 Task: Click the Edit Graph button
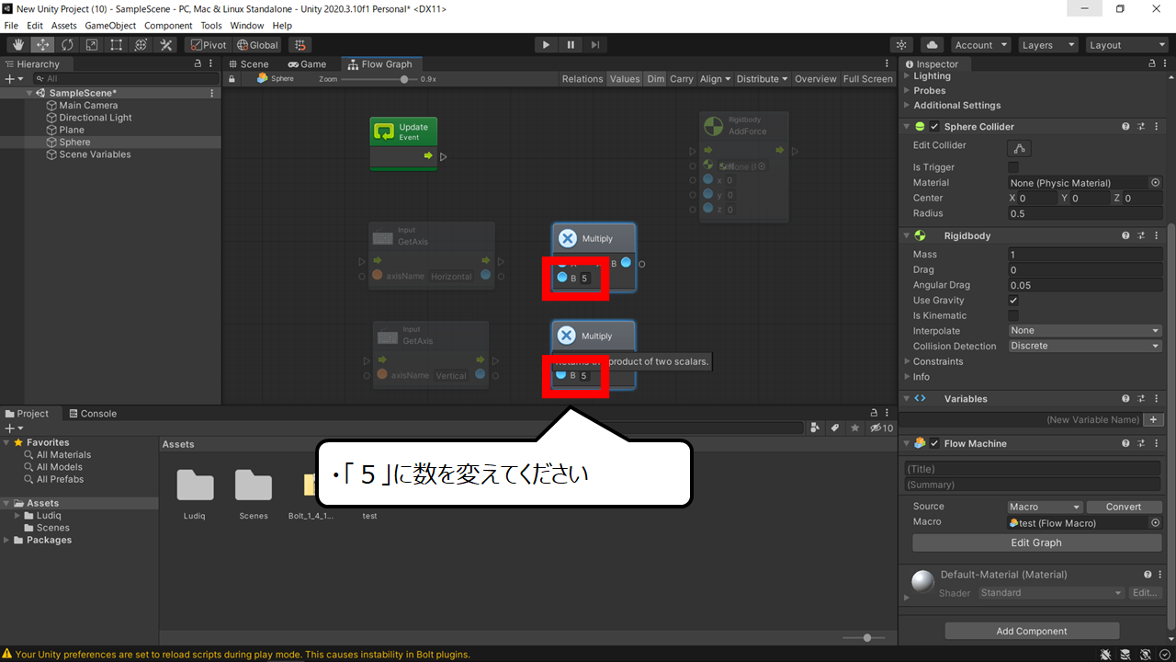click(1035, 542)
